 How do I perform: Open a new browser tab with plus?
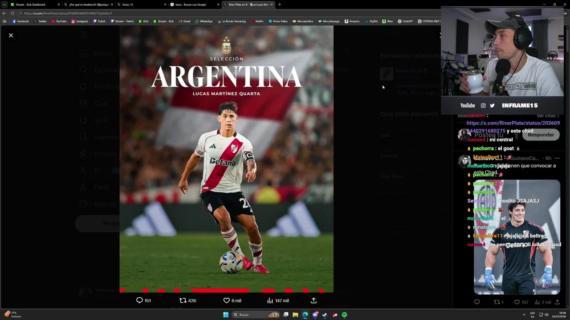(x=280, y=4)
